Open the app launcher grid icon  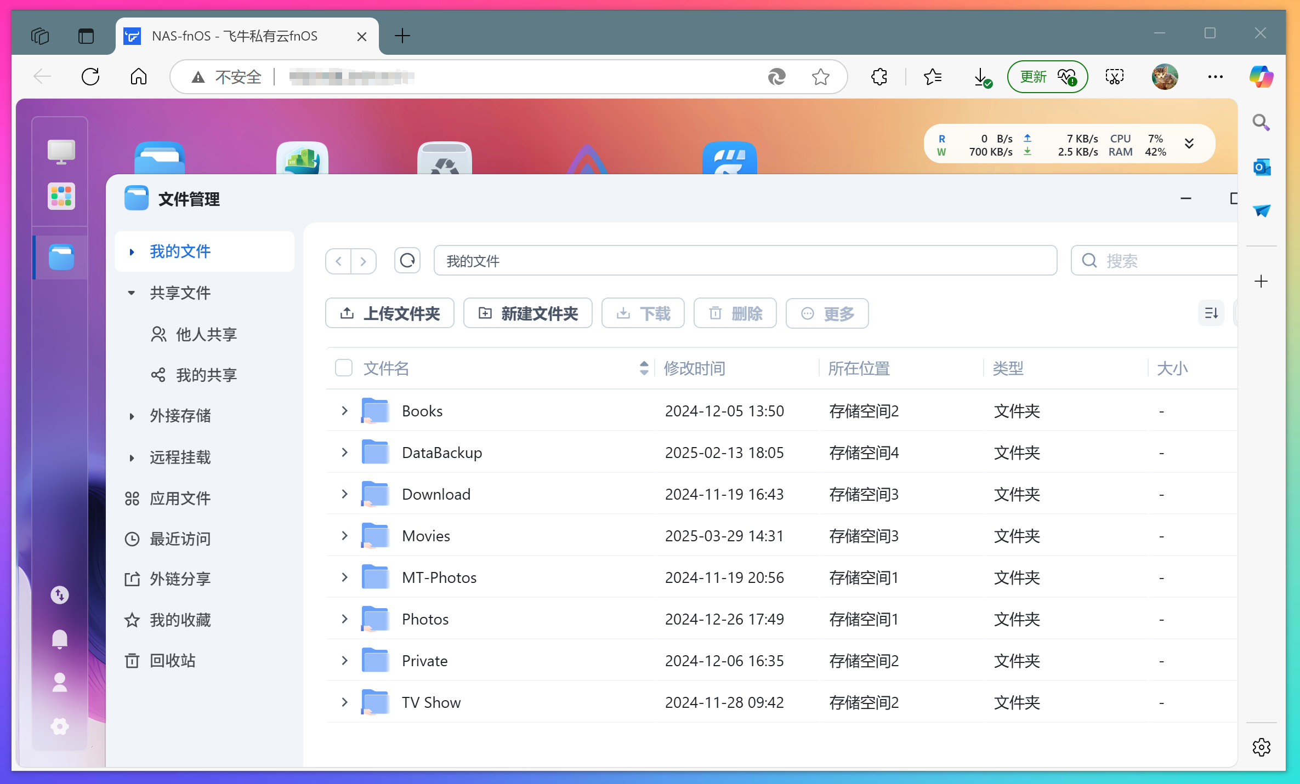coord(61,196)
